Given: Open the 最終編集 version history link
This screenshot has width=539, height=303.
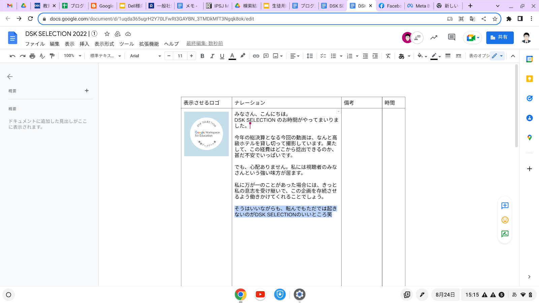Looking at the screenshot, I should (204, 43).
